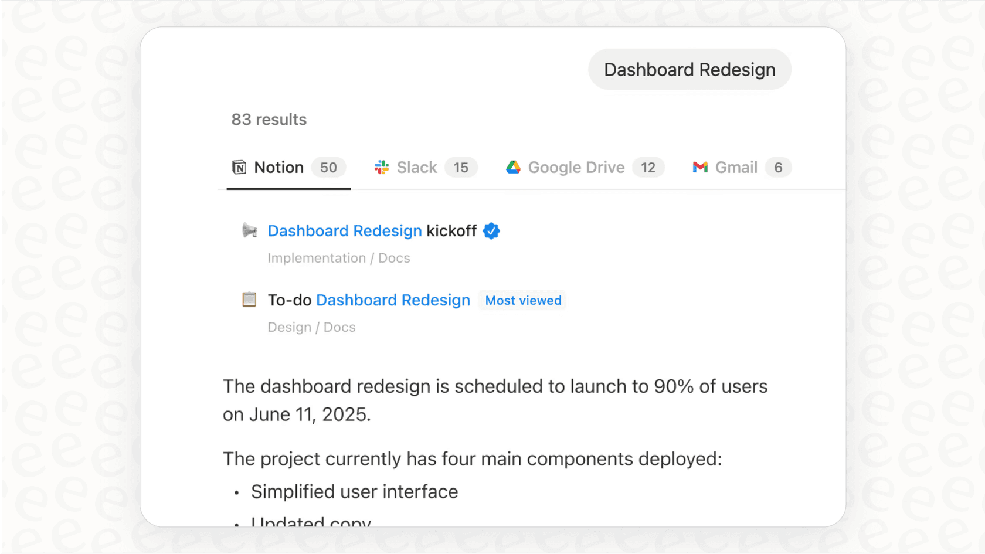
Task: Click the Notion result count badge showing 50
Action: coord(328,167)
